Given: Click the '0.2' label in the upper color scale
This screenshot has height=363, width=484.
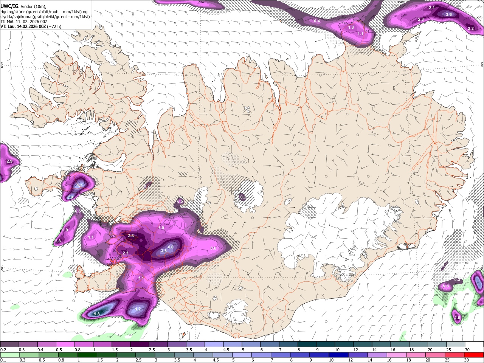Looking at the screenshot, I should tap(3, 350).
